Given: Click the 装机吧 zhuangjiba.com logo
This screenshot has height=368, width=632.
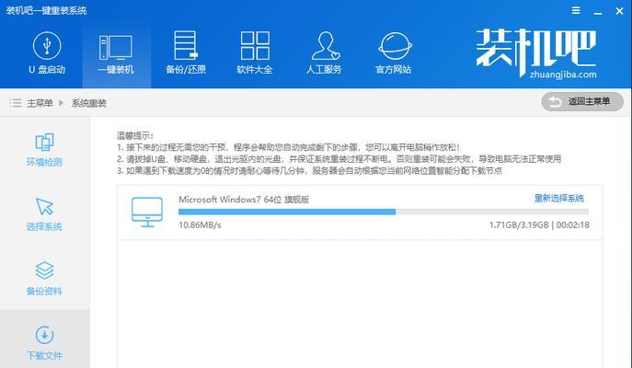Looking at the screenshot, I should click(536, 53).
